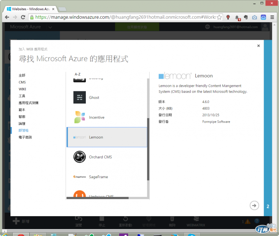The height and width of the screenshot is (236, 279).
Task: Choose the 範本 category
Action: [x=22, y=110]
